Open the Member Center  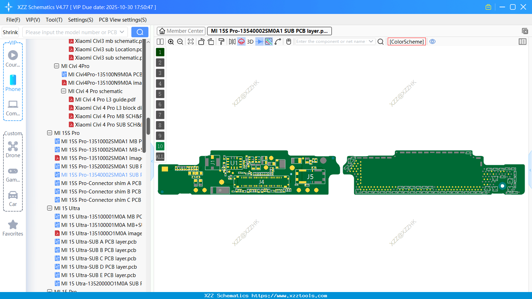tap(181, 31)
